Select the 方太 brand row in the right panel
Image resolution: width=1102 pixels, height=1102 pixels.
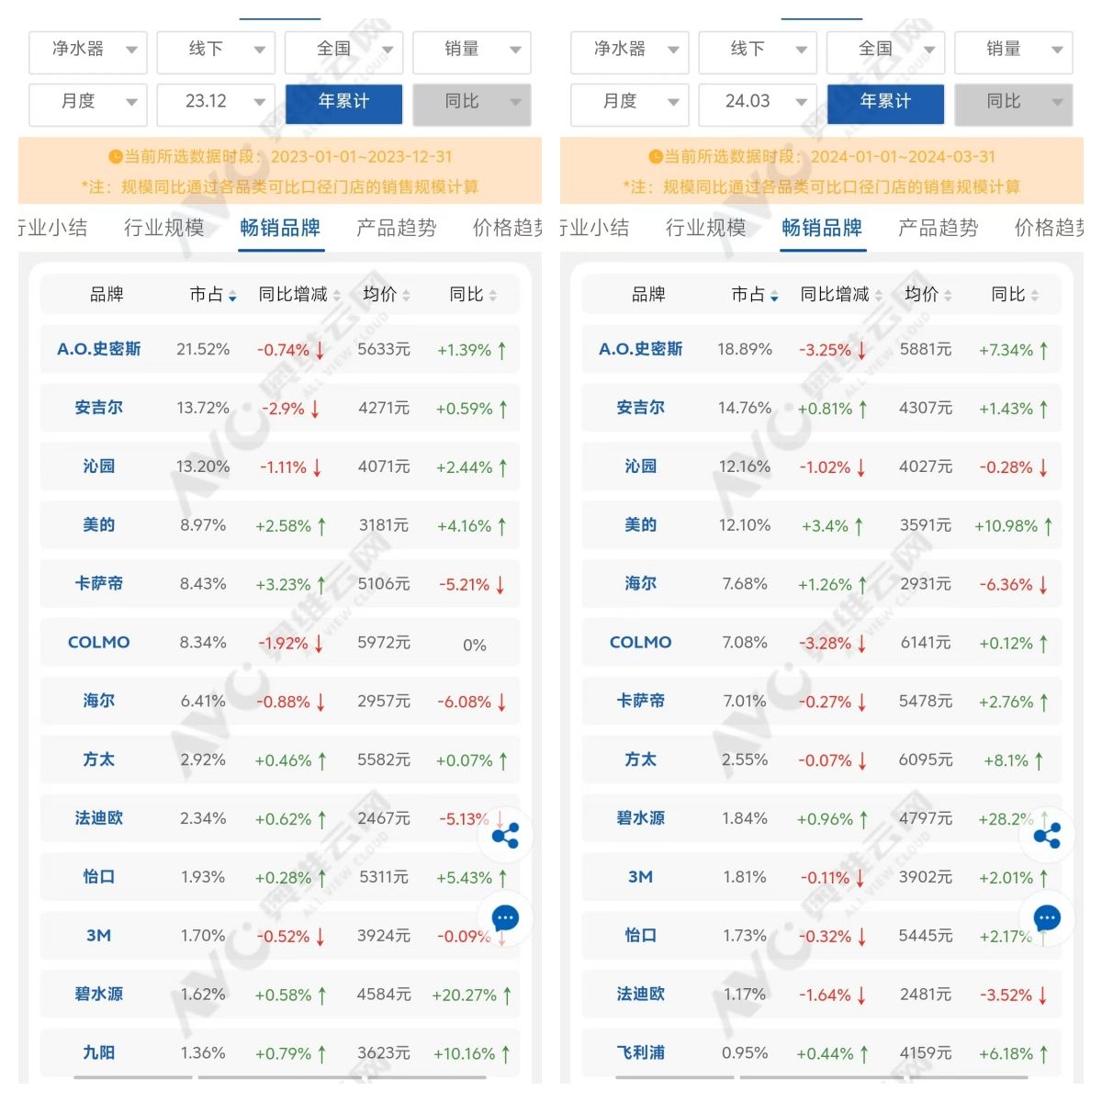coord(822,759)
